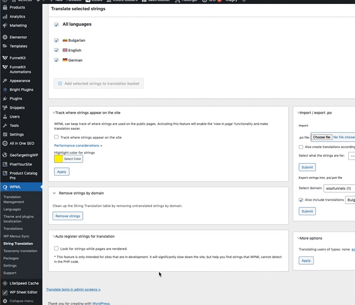Open Products via its sidebar icon
This screenshot has height=305, width=355.
[5, 7]
